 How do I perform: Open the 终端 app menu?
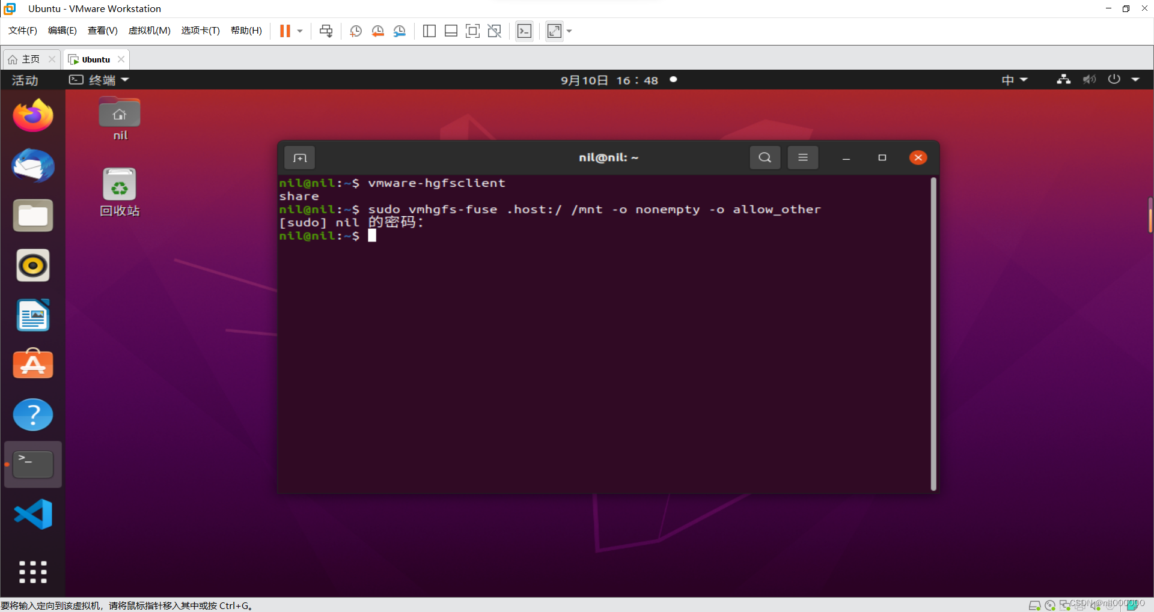tap(99, 80)
